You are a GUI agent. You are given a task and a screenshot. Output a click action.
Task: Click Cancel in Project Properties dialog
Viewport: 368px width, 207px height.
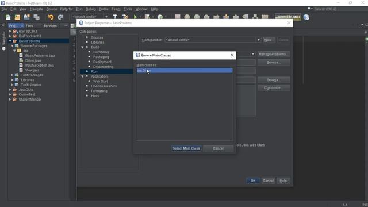pos(268,181)
